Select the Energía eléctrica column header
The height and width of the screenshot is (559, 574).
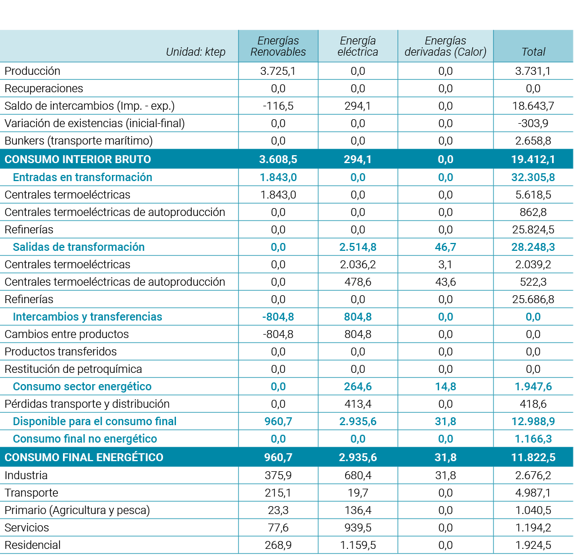pos(358,46)
